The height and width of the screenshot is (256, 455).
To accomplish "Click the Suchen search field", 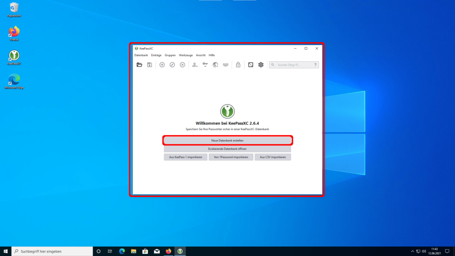I will tap(293, 65).
